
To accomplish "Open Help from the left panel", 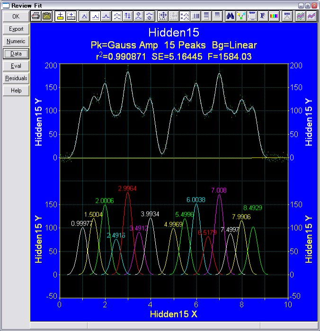I will 16,90.
